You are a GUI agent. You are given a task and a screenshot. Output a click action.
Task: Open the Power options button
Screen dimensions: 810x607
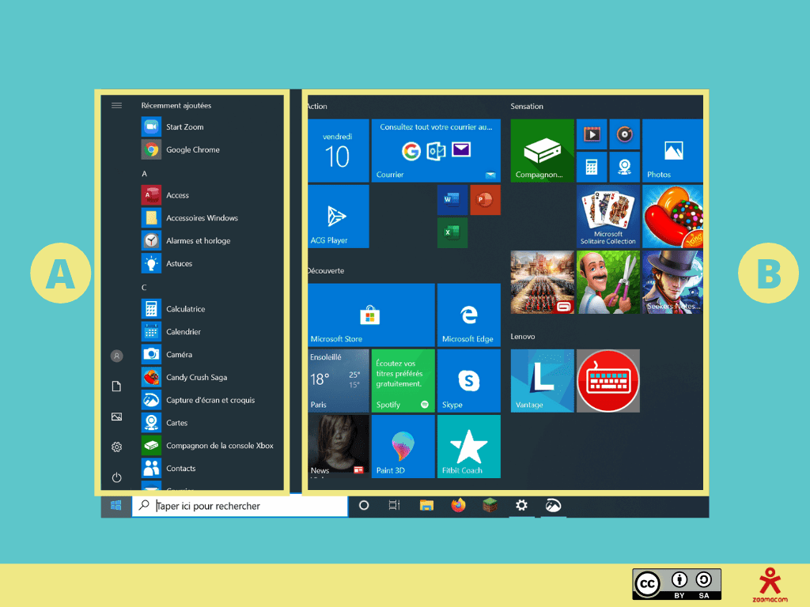click(117, 477)
